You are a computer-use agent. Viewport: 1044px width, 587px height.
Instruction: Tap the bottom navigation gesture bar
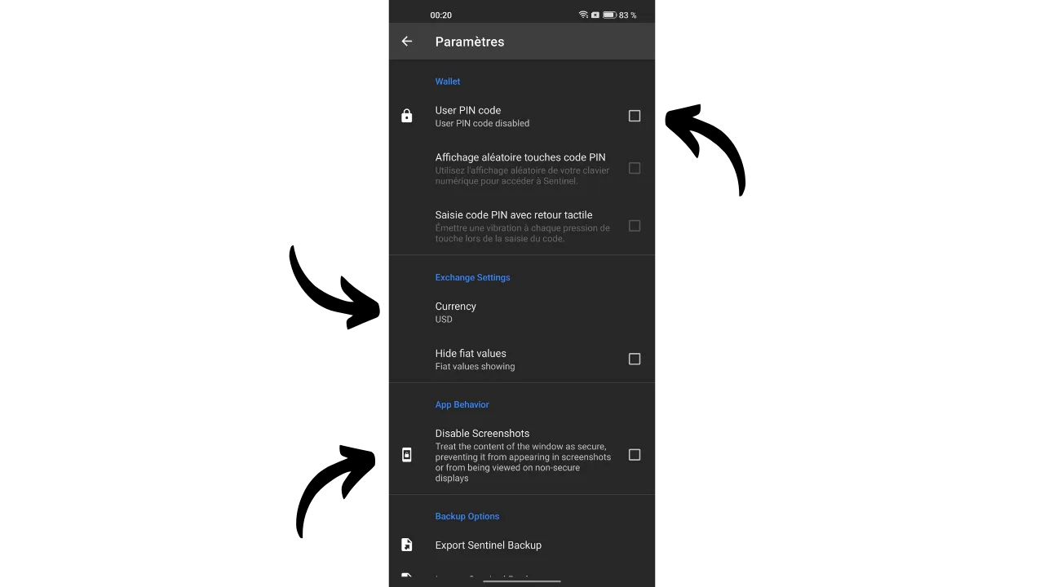click(x=522, y=581)
